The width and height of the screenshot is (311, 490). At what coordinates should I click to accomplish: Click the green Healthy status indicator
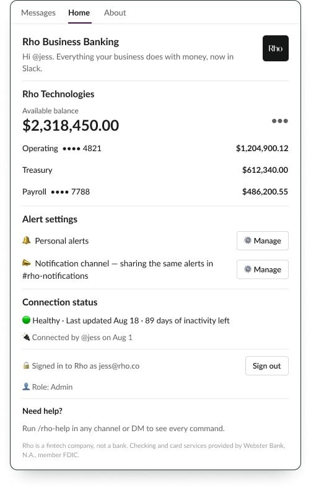coord(26,320)
